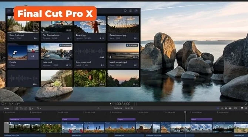Open the Transitions browser

[246, 108]
